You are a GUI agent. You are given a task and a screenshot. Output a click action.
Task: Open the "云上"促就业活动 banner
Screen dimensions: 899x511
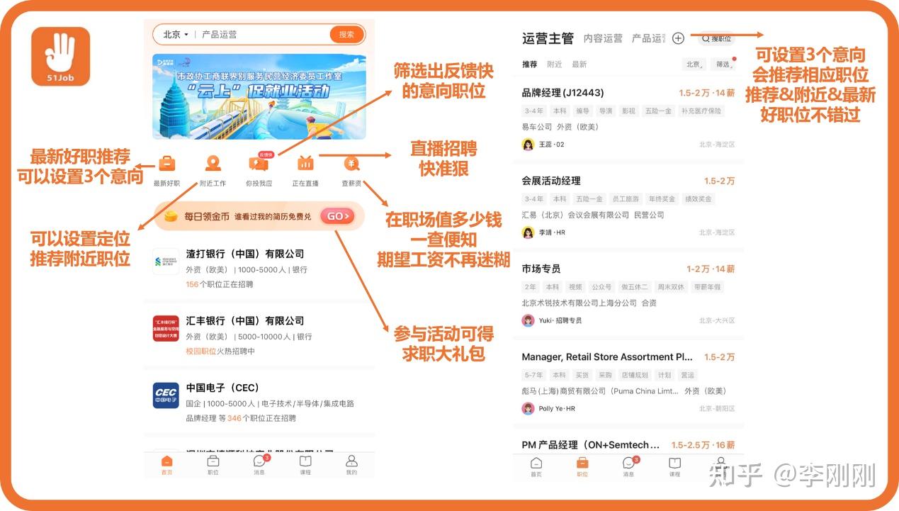coord(259,96)
